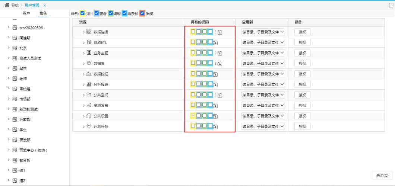
Task: Expand the 审核组 role node
Action: coord(9,89)
